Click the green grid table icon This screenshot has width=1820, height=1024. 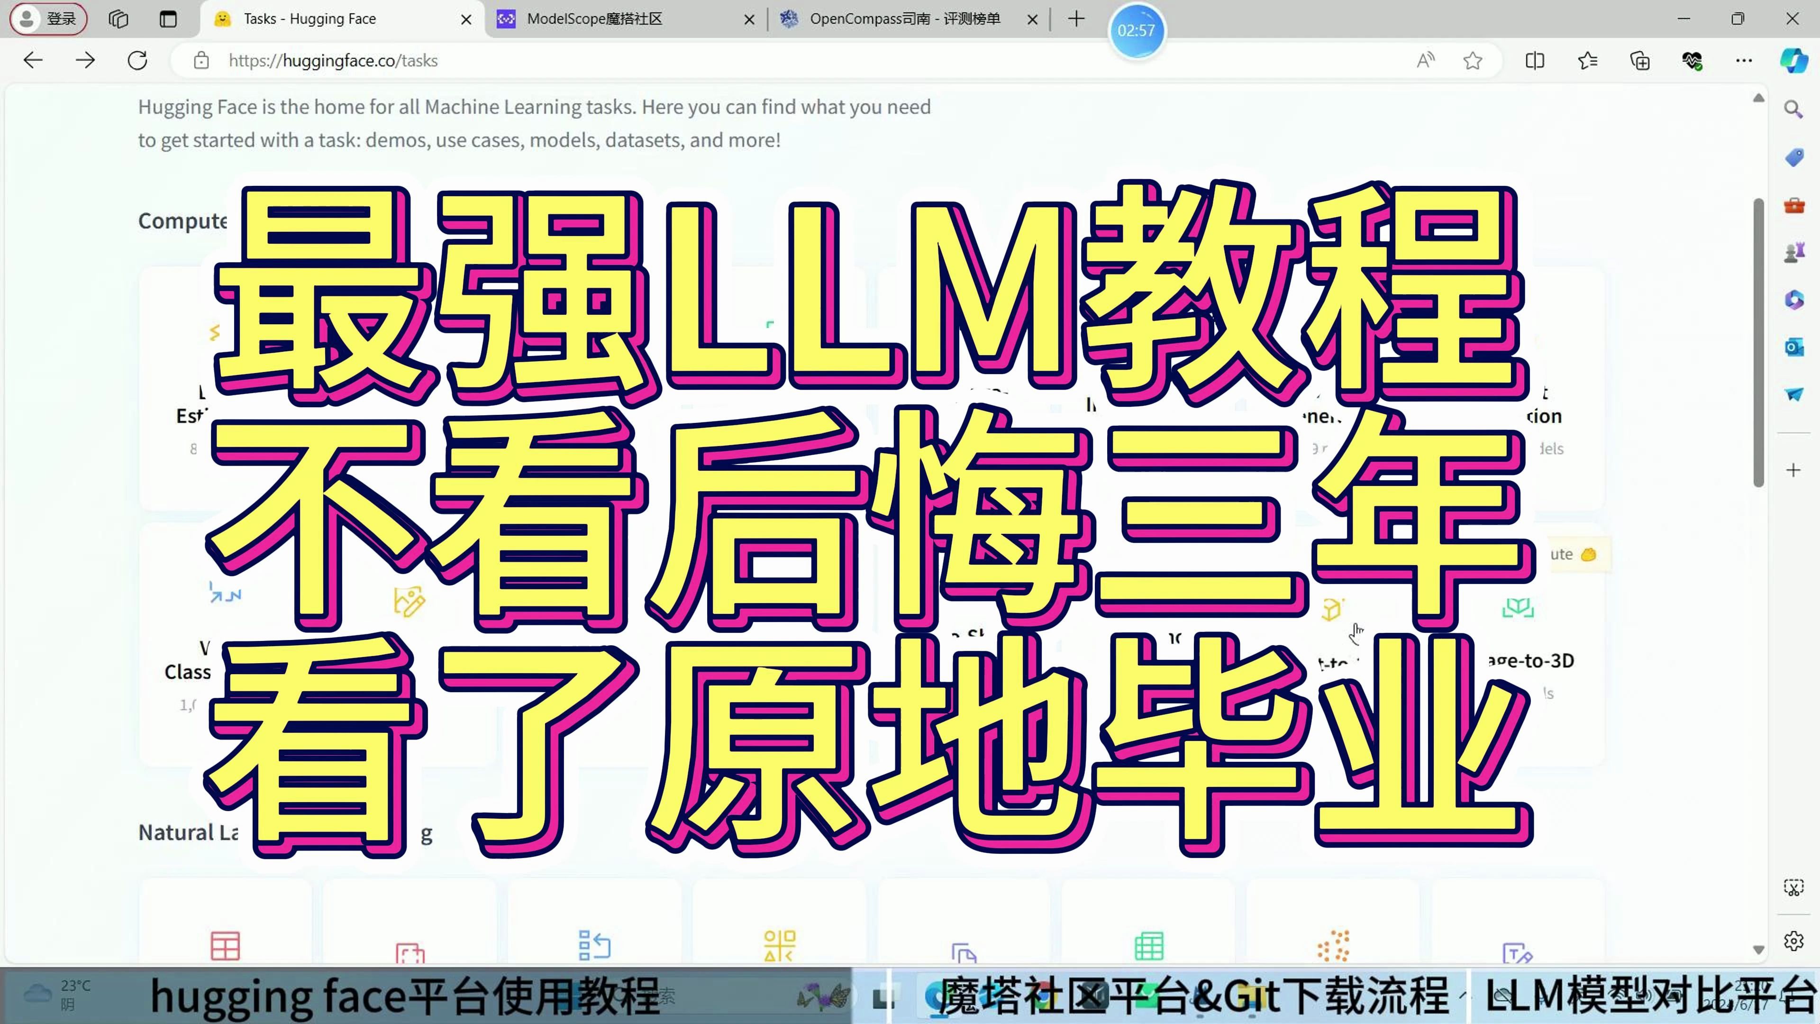1149,946
